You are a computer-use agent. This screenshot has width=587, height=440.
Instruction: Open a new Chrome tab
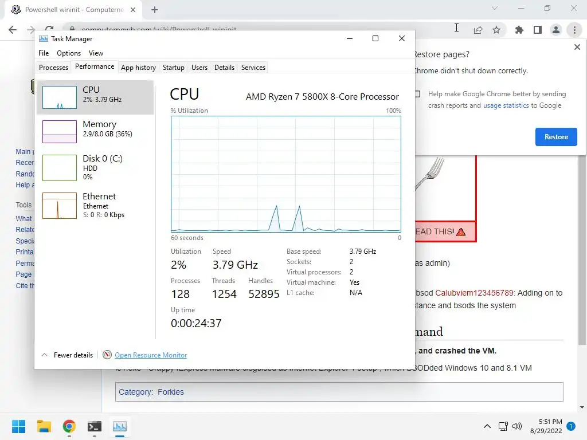[x=155, y=10]
